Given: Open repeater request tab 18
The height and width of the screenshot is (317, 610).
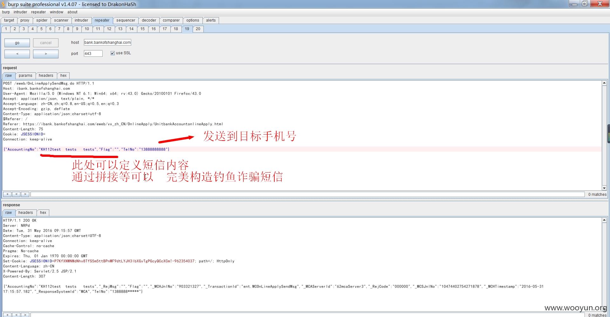Looking at the screenshot, I should coord(176,29).
